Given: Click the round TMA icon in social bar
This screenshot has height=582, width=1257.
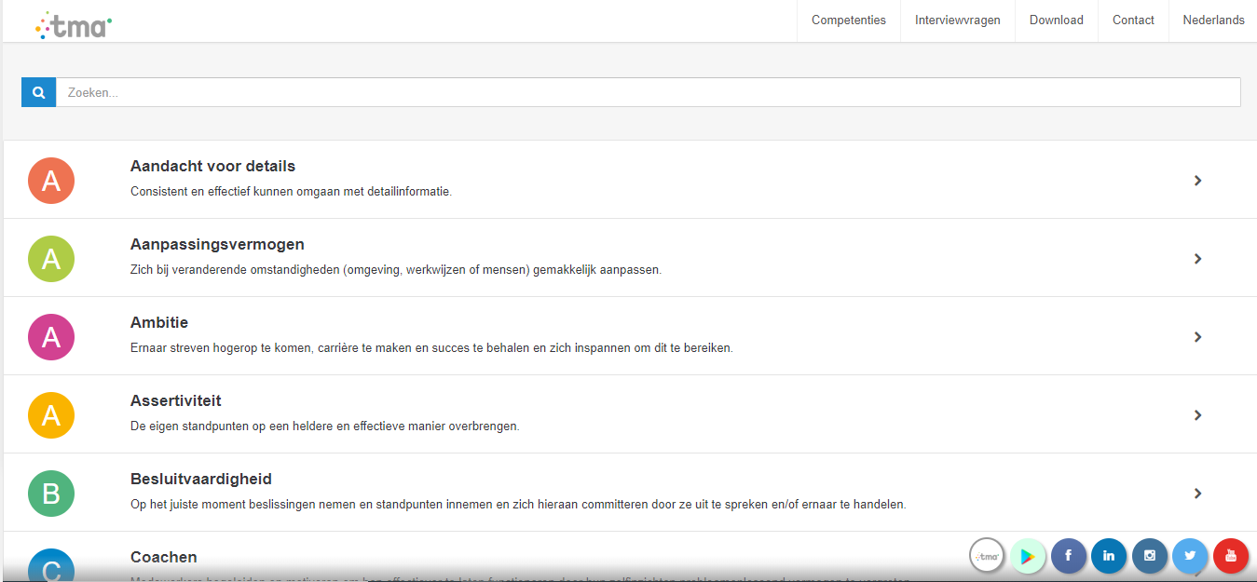Looking at the screenshot, I should point(987,556).
